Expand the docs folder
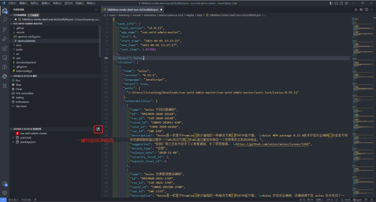Image resolution: width=376 pixels, height=202 pixels. pyautogui.click(x=19, y=45)
